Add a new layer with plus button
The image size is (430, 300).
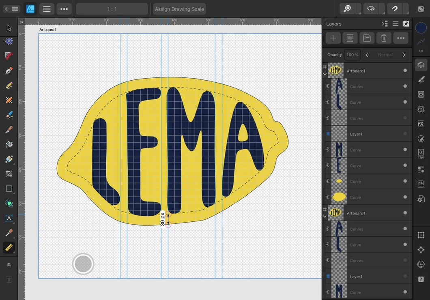[333, 38]
